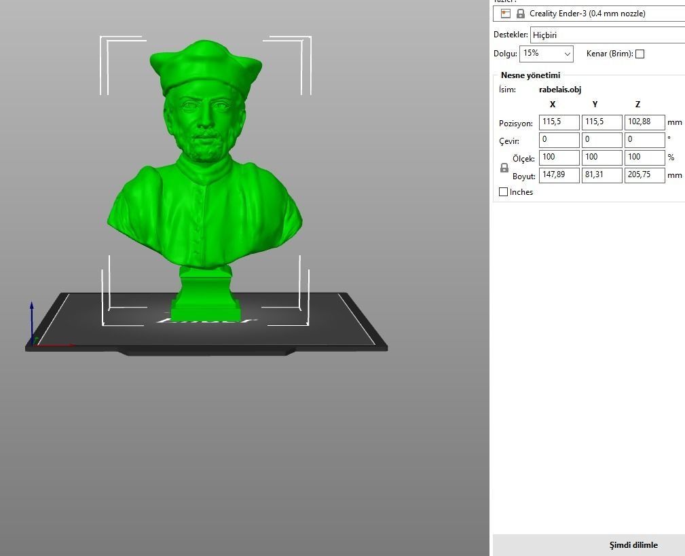
Task: Click the Nesne yönetimi section header
Action: pyautogui.click(x=530, y=75)
